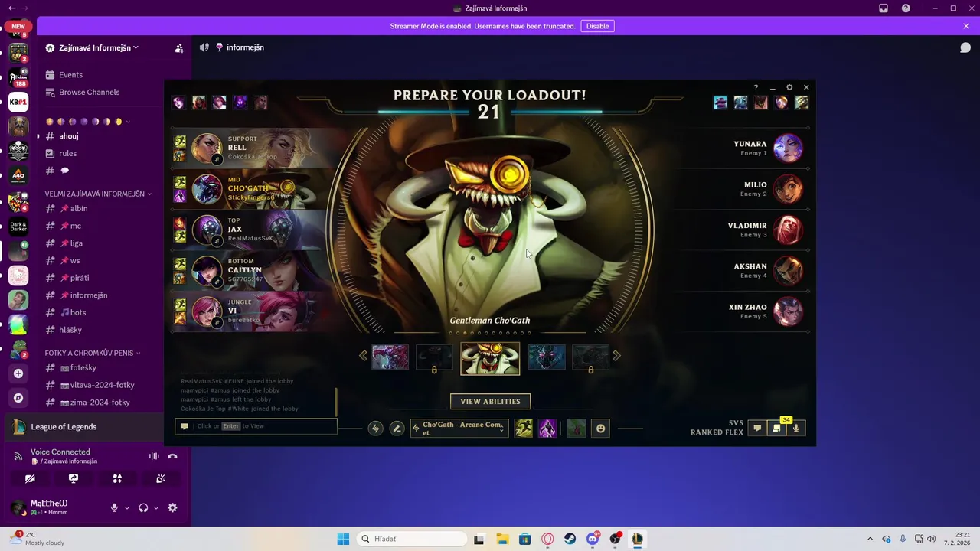Collapse the emoji-named channel category
This screenshot has width=980, height=551.
(x=87, y=121)
